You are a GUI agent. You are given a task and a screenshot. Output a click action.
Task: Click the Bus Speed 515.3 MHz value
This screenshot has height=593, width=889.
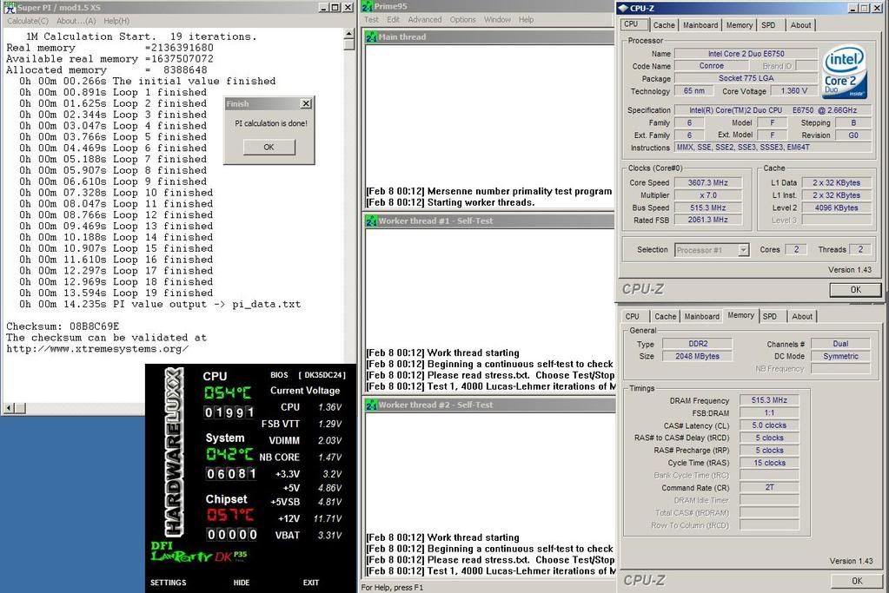point(707,208)
